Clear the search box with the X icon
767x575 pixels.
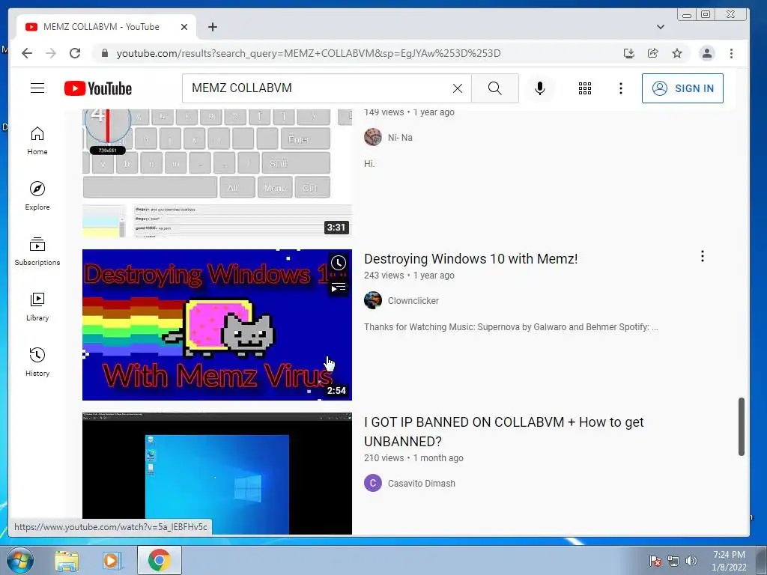(x=458, y=88)
